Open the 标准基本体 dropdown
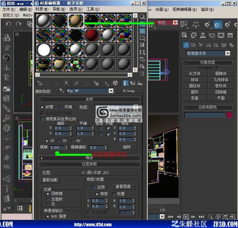The height and width of the screenshot is (228, 238). [228, 53]
